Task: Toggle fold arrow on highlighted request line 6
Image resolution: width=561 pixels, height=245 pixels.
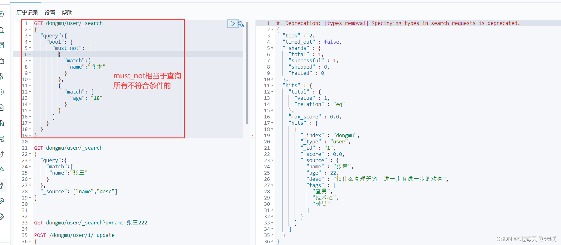Action: pos(30,55)
